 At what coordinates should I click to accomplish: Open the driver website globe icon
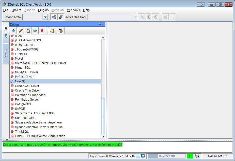(x=35, y=31)
